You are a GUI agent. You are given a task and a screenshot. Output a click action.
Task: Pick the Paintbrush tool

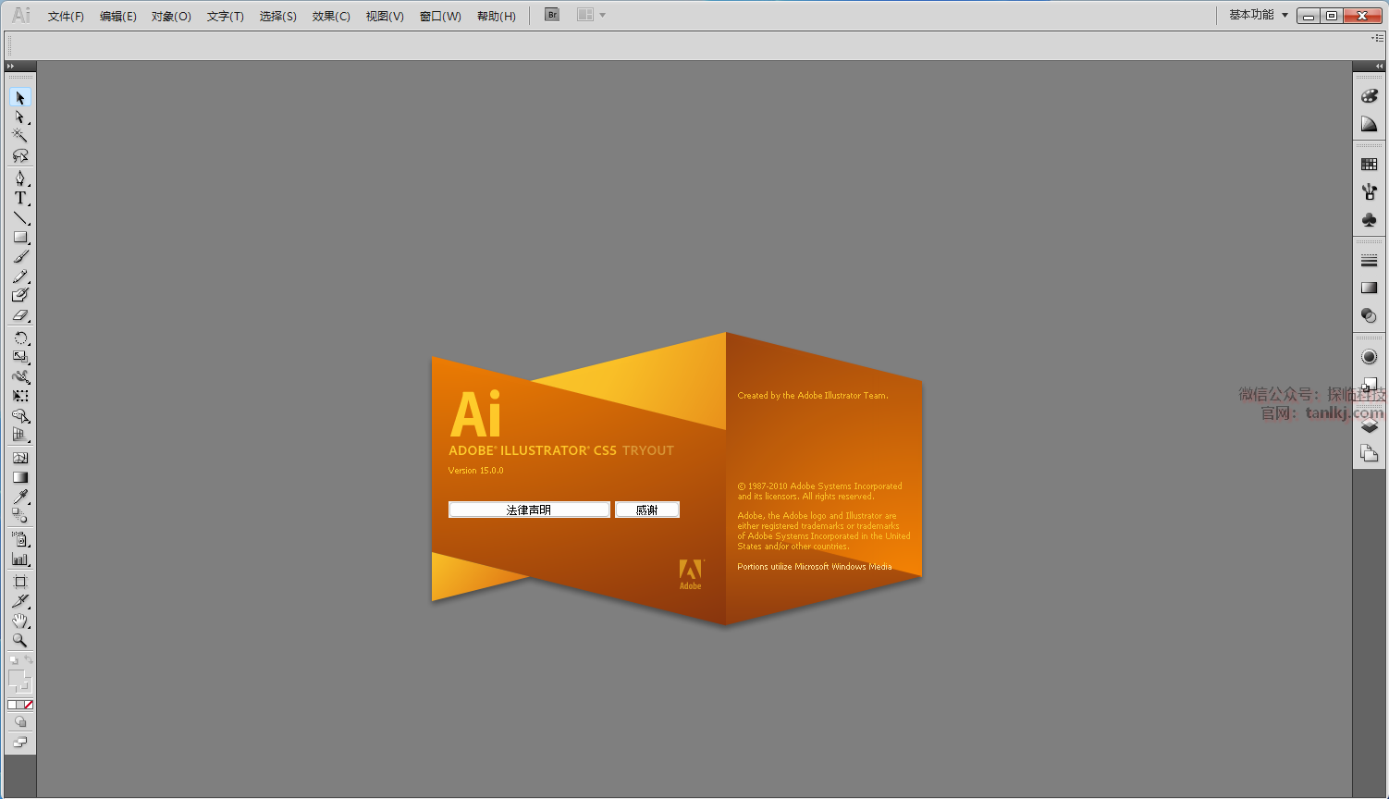(x=19, y=257)
